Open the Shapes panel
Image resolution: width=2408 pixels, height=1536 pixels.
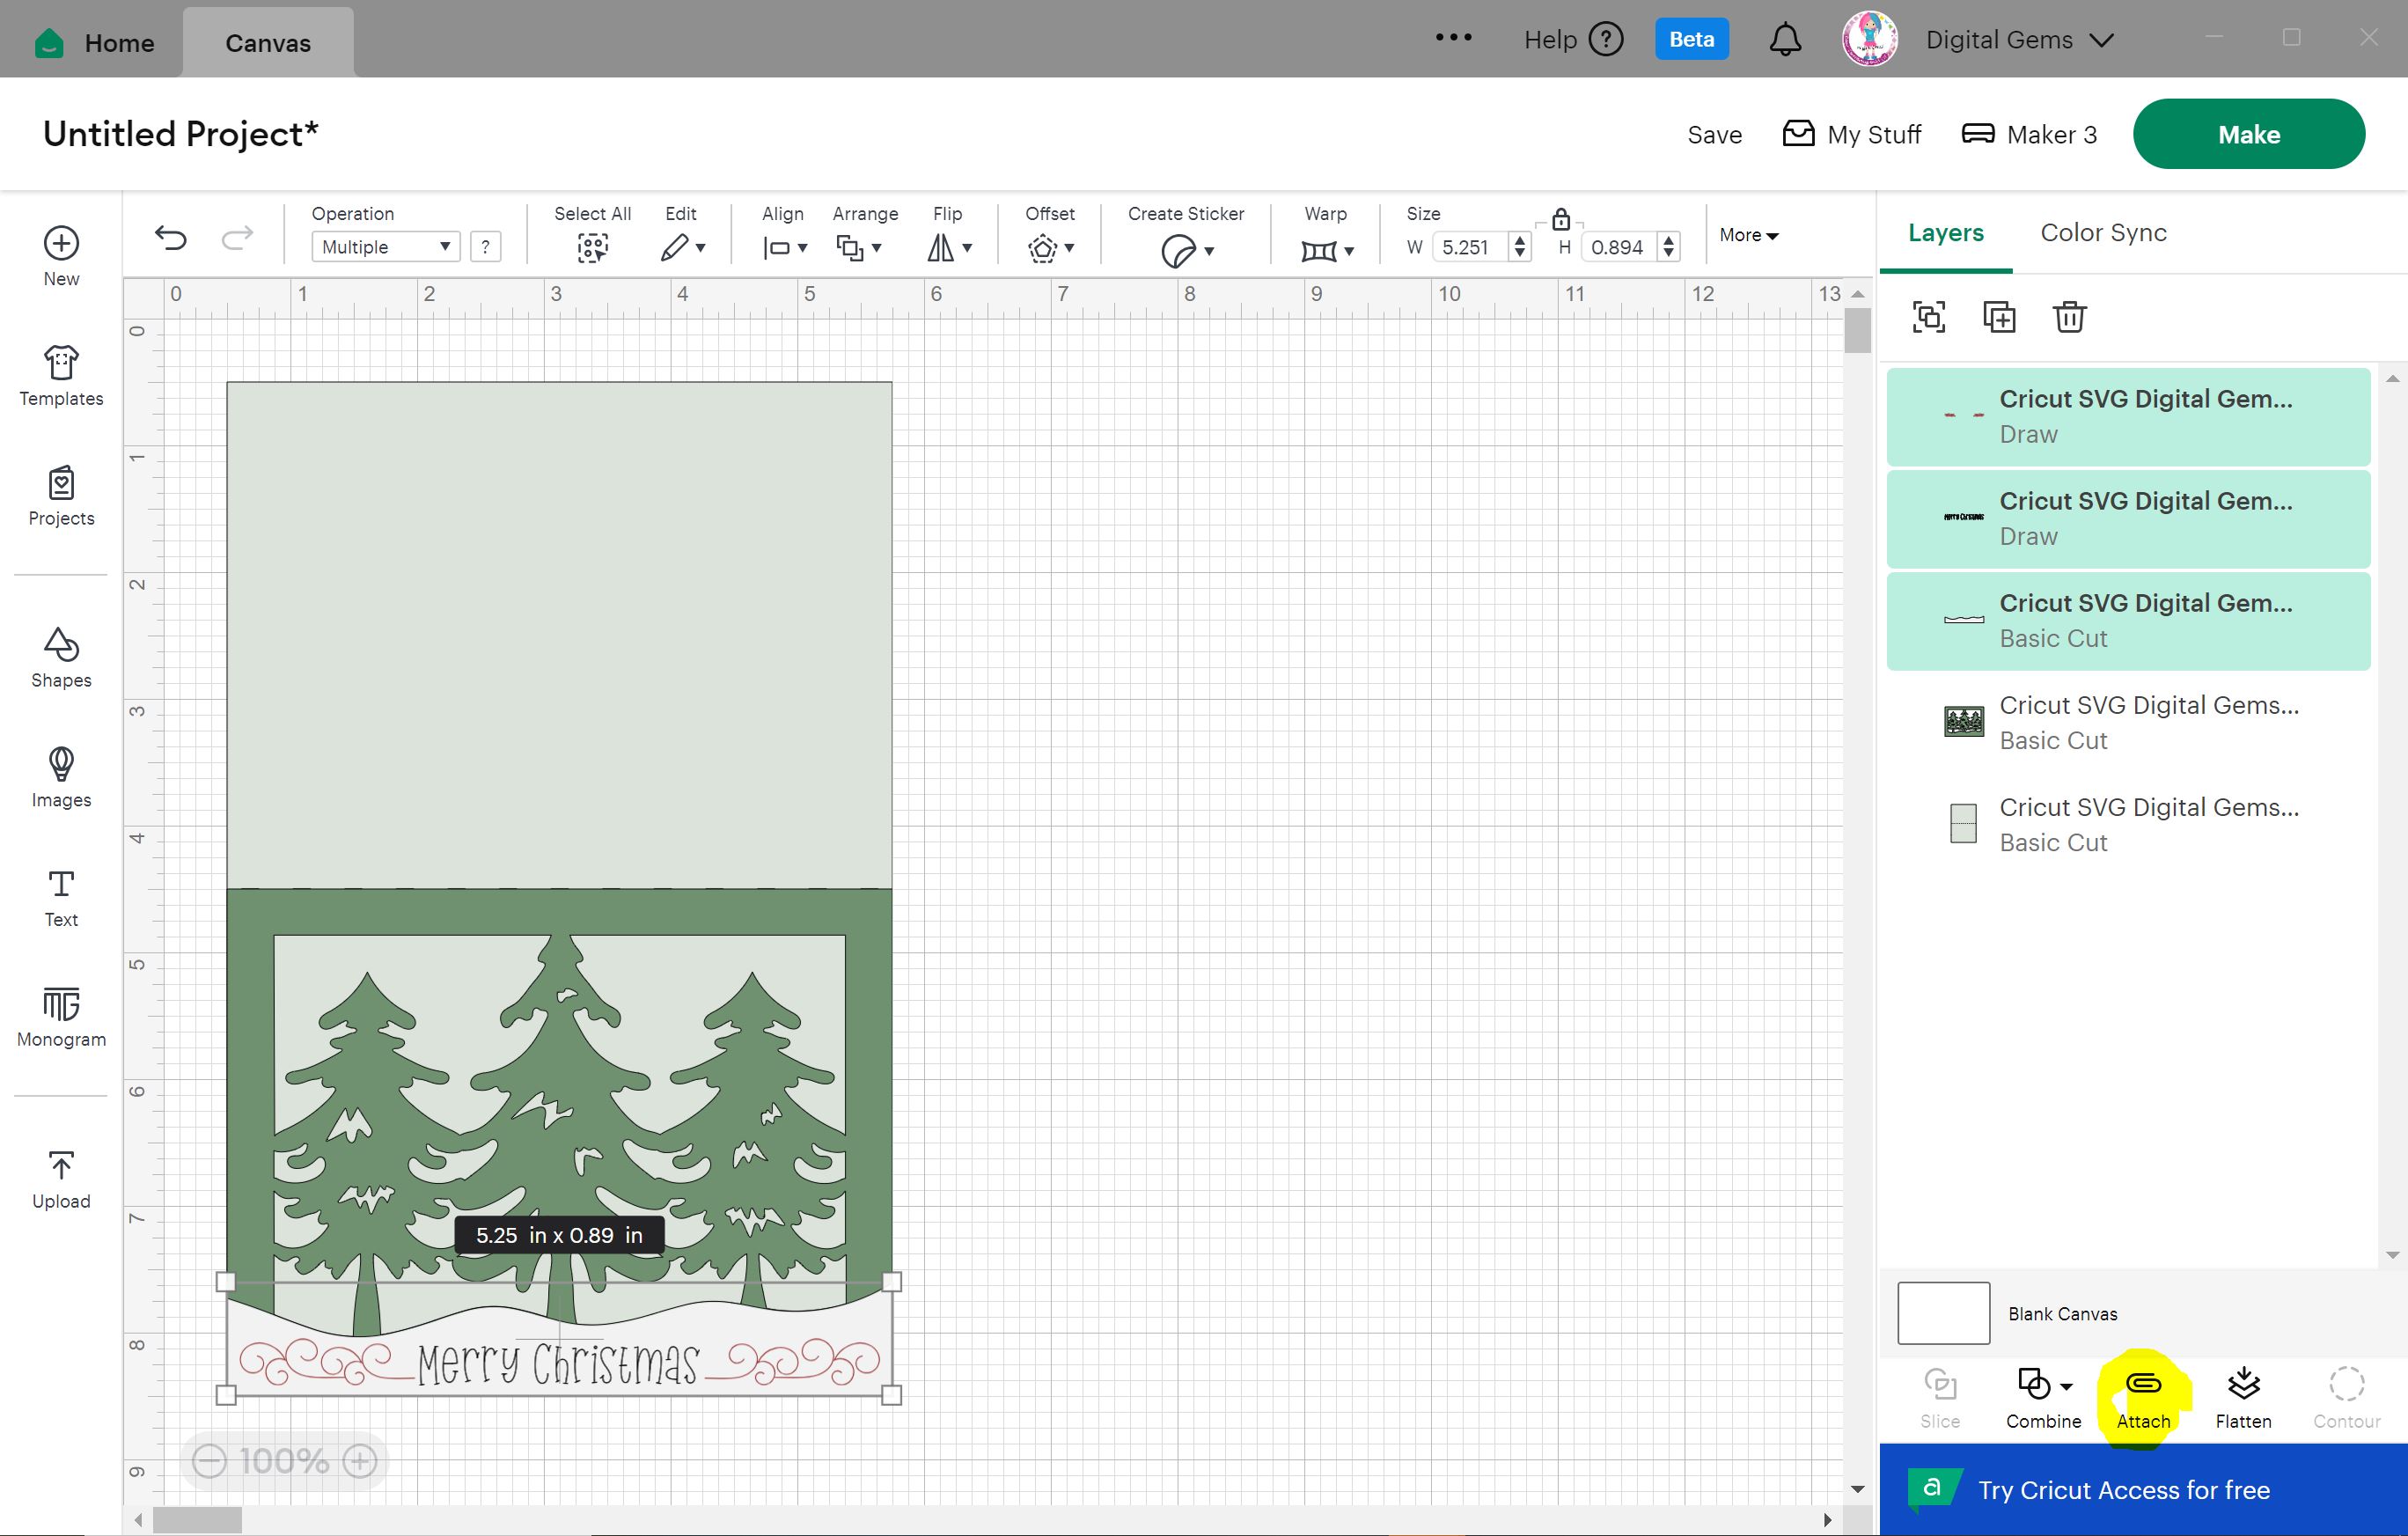click(61, 658)
